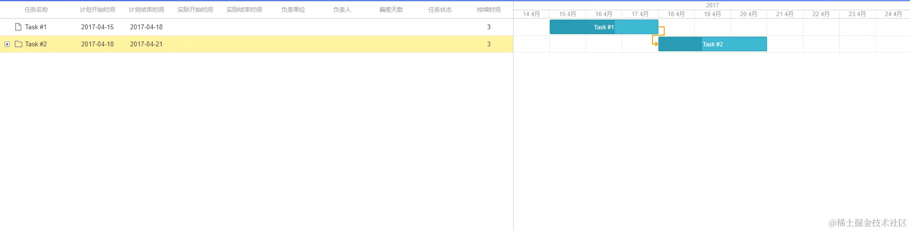Click end date 2017-04-21 of Task #2

pyautogui.click(x=146, y=44)
